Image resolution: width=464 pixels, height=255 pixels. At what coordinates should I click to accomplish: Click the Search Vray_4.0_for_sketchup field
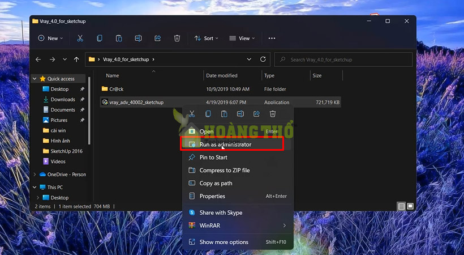pyautogui.click(x=343, y=59)
